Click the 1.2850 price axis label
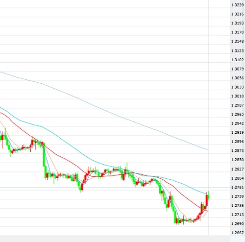 click(x=237, y=160)
